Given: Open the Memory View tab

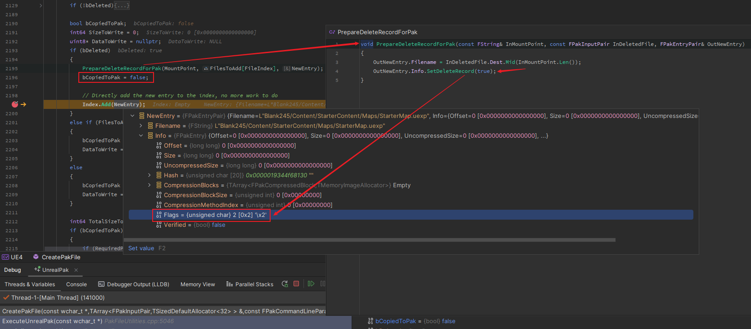Looking at the screenshot, I should coord(198,284).
